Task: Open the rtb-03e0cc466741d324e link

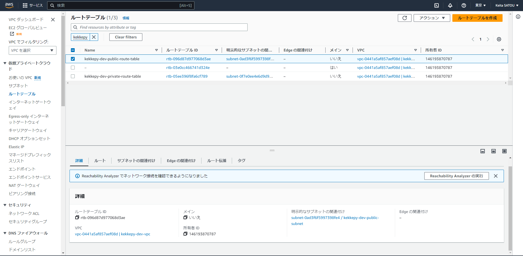Action: point(188,68)
